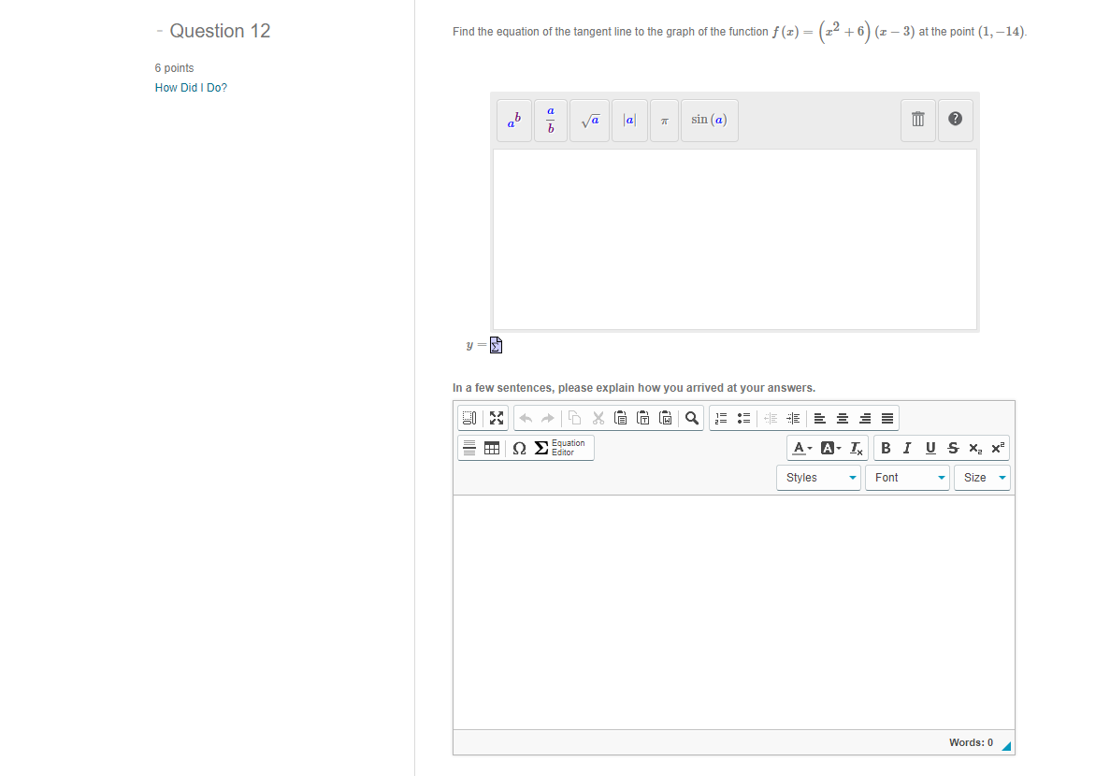Image resolution: width=1110 pixels, height=776 pixels.
Task: Center align text
Action: tap(843, 418)
